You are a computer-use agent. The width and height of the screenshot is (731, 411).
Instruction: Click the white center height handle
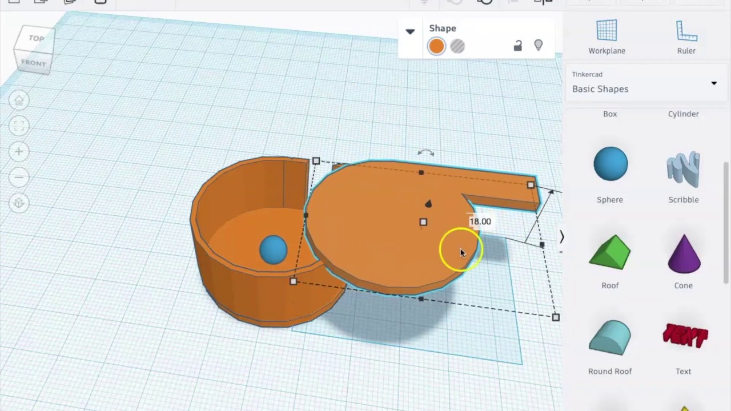coord(423,222)
